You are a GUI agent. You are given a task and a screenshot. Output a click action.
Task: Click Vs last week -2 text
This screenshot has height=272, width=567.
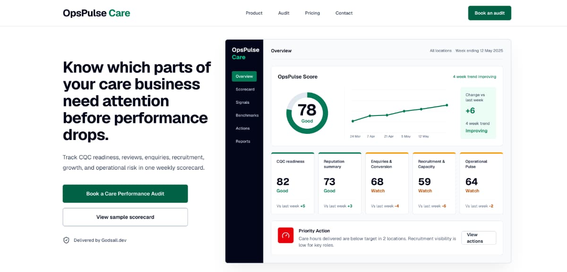(x=480, y=206)
